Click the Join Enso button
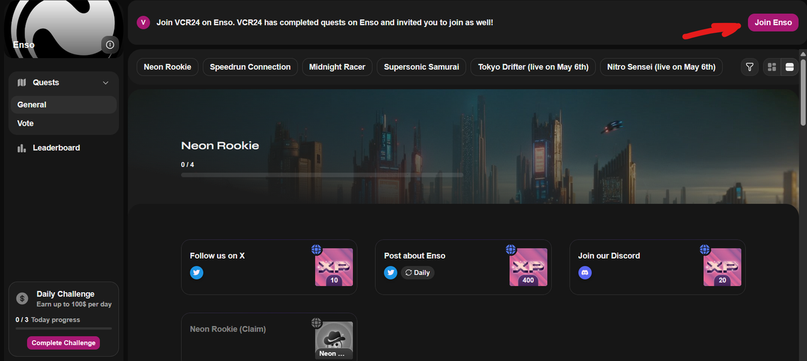The width and height of the screenshot is (807, 361). (773, 22)
